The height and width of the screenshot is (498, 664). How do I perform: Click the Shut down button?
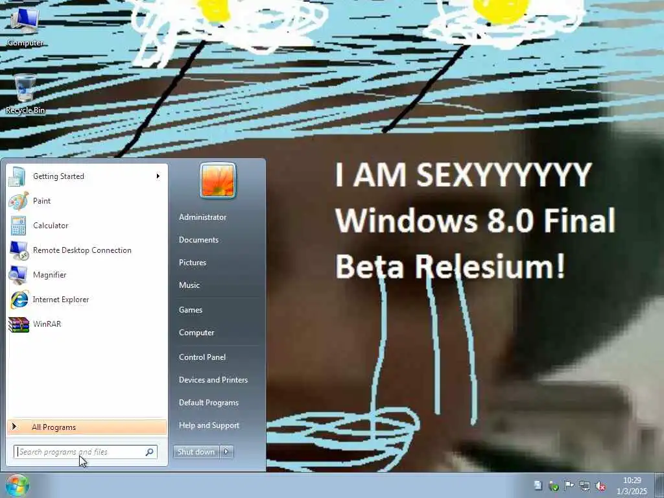click(x=196, y=452)
